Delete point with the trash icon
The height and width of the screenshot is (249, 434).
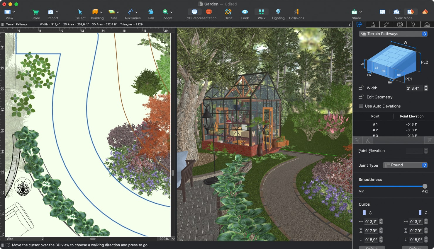(430, 140)
